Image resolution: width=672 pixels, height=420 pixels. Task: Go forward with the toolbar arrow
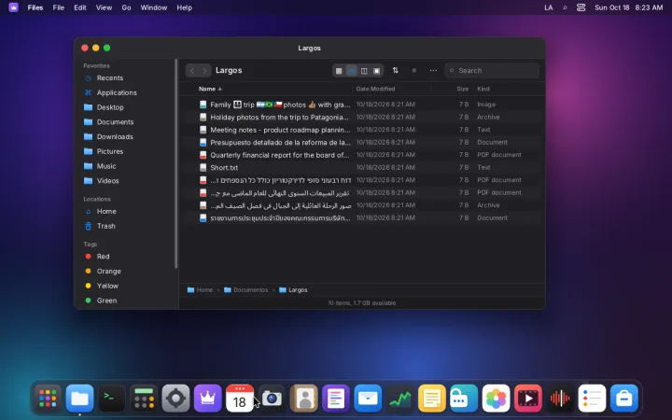tap(204, 71)
